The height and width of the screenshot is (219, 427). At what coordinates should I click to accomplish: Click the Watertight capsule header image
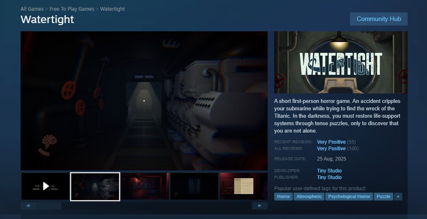(341, 63)
